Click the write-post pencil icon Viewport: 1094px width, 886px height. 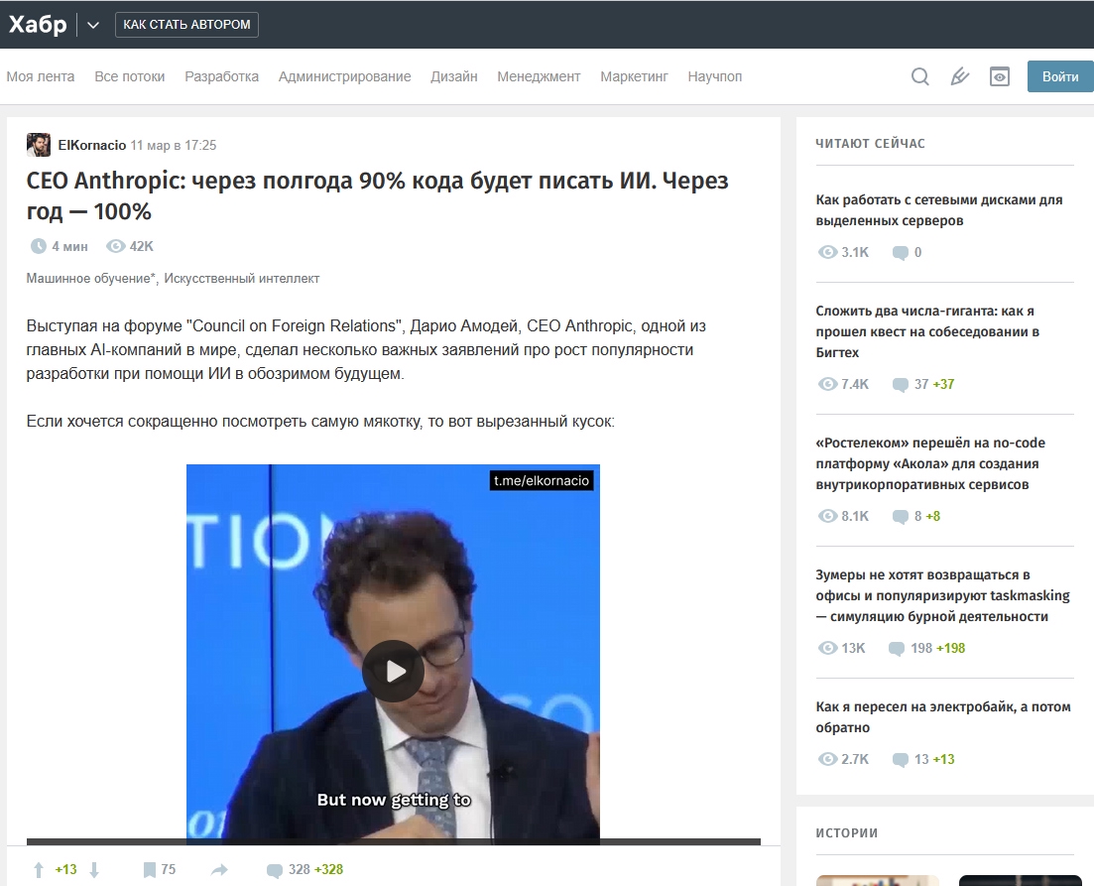(960, 76)
